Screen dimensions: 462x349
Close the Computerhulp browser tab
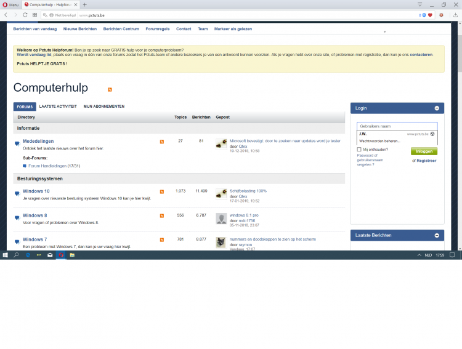76,5
